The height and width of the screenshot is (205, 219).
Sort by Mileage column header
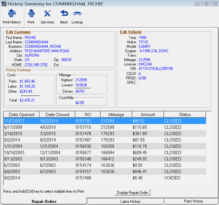116,115
